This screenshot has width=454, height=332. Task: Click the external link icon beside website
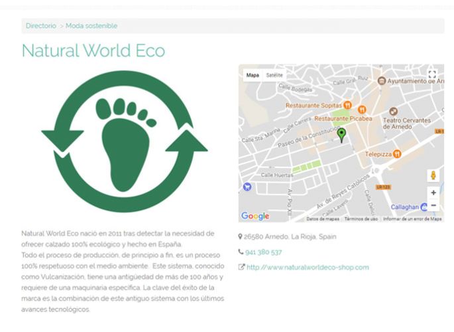241,267
